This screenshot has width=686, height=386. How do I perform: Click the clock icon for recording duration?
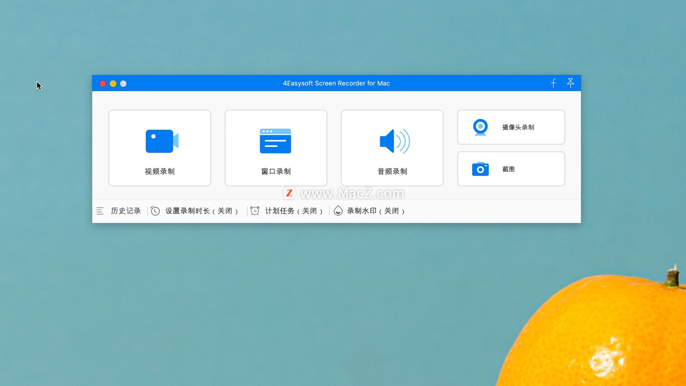tap(155, 211)
